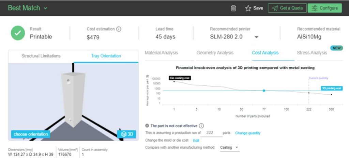Click the trash delete icon
This screenshot has width=349, height=161.
233,8
